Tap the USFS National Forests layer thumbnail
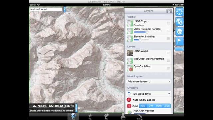 130,31
